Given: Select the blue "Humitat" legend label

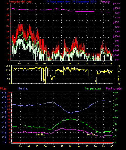Looking at the screenshot, I should pos(23,88).
